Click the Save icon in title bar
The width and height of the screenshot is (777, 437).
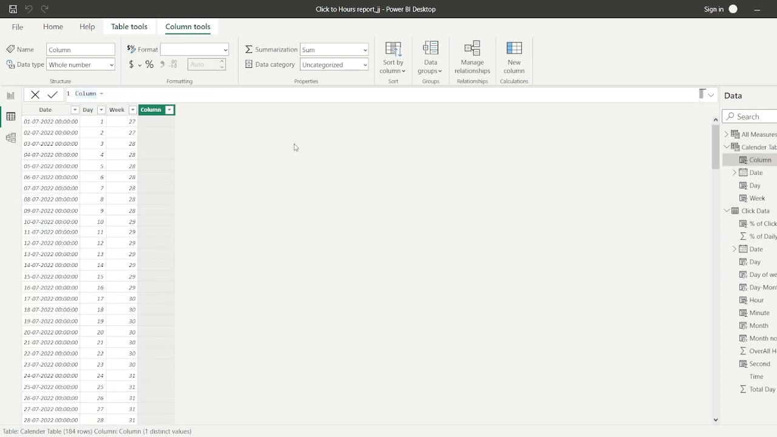(13, 9)
